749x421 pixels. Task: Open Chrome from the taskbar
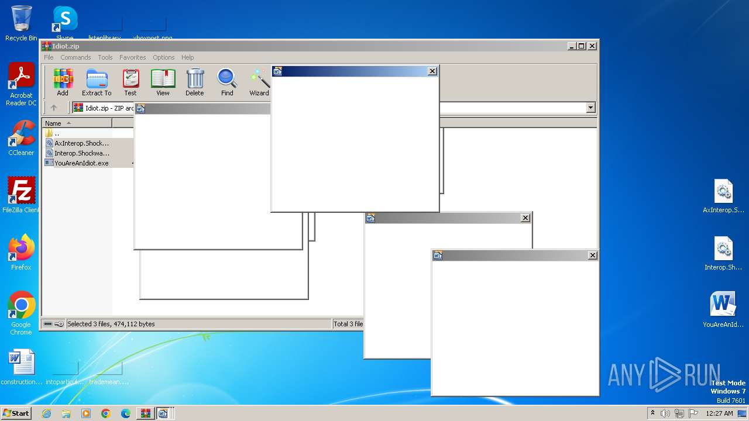[x=106, y=413]
